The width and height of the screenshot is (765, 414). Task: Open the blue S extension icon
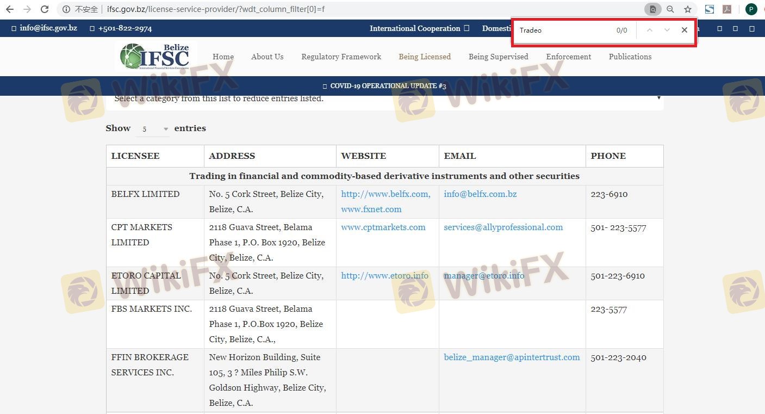pos(710,9)
